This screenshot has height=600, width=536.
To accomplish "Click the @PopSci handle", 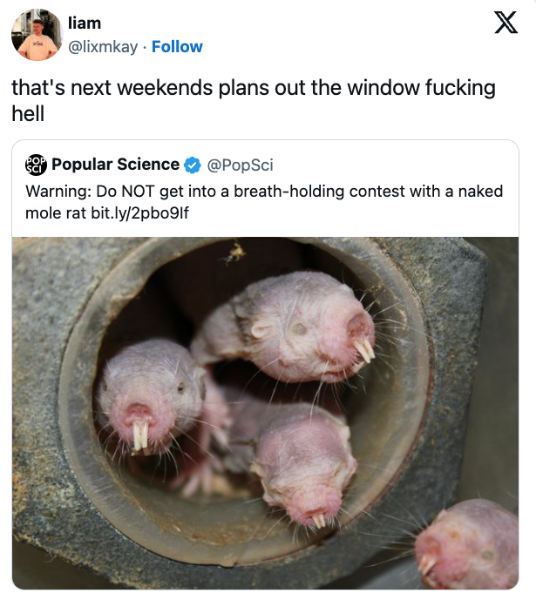I will [x=241, y=165].
